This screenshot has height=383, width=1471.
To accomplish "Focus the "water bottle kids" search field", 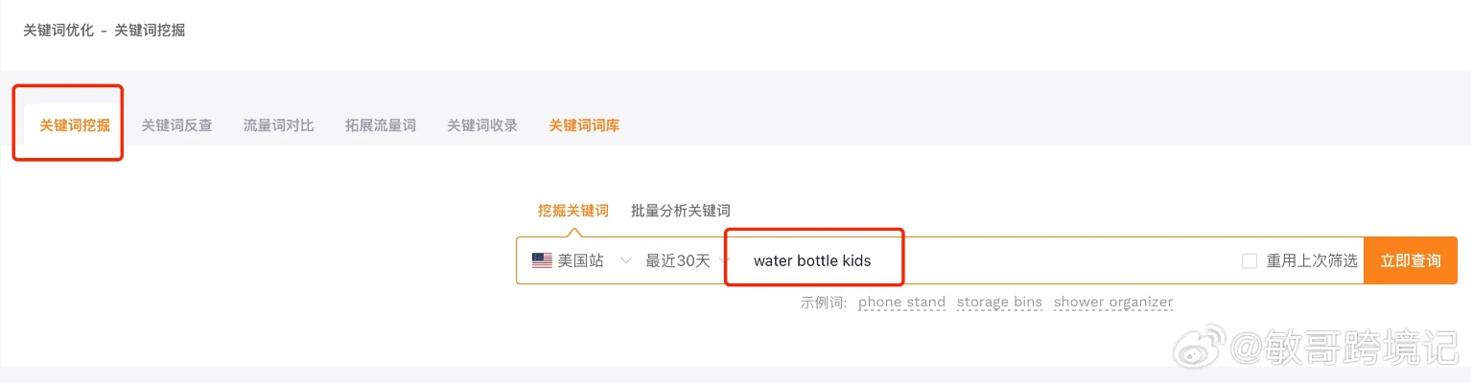I will click(x=978, y=260).
